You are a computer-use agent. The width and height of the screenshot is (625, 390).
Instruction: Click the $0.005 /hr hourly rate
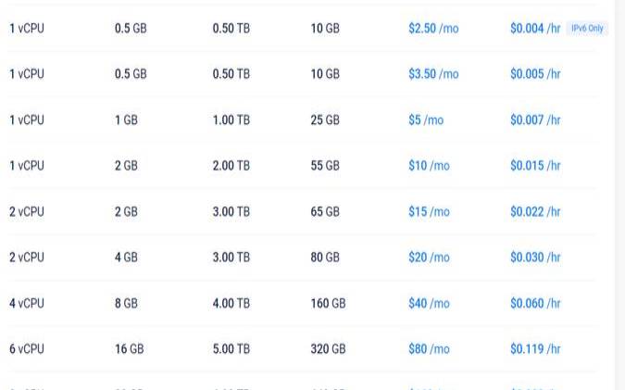(535, 74)
